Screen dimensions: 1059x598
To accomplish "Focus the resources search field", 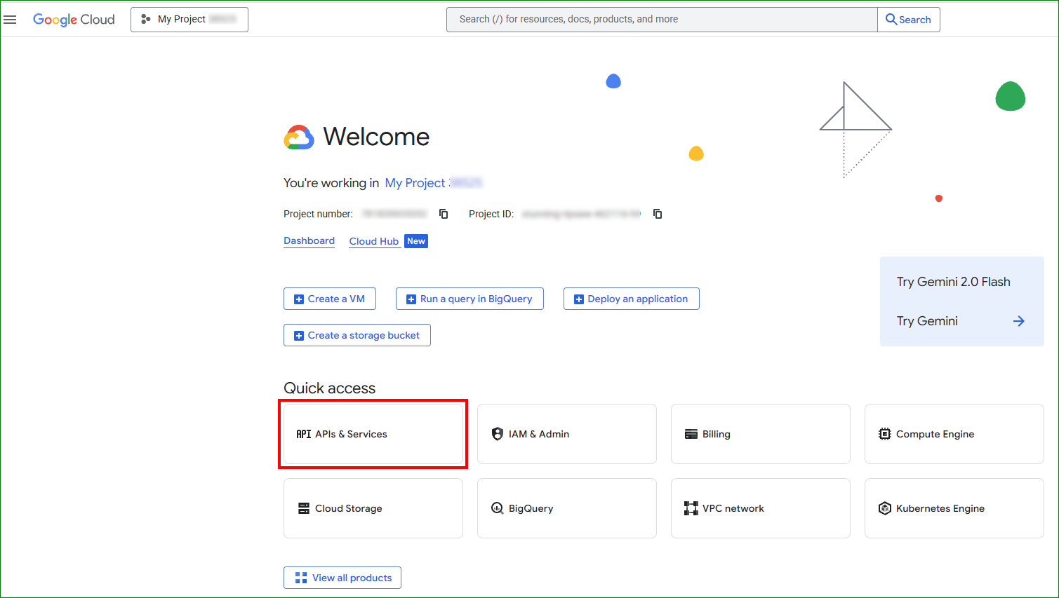I will click(x=661, y=20).
